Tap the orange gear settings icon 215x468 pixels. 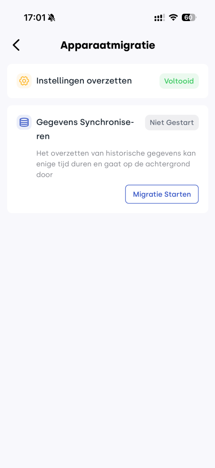click(x=24, y=81)
